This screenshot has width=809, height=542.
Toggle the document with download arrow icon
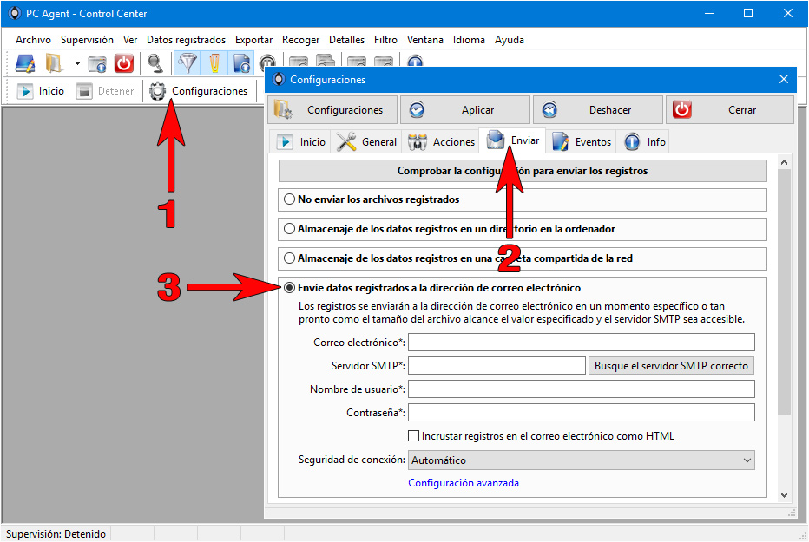click(x=241, y=63)
